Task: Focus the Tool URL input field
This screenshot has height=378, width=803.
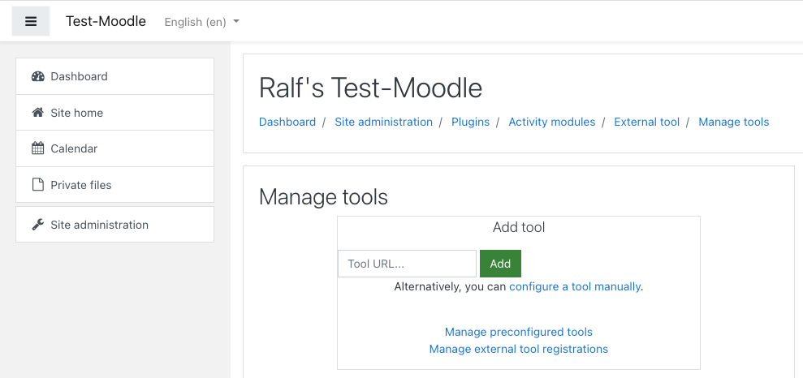Action: tap(407, 264)
